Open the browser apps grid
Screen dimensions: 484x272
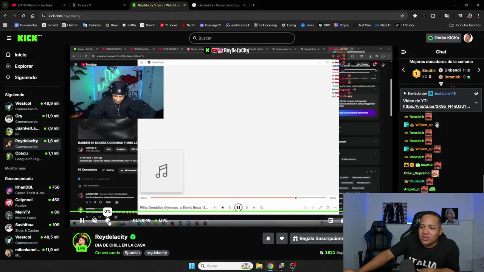coord(5,25)
